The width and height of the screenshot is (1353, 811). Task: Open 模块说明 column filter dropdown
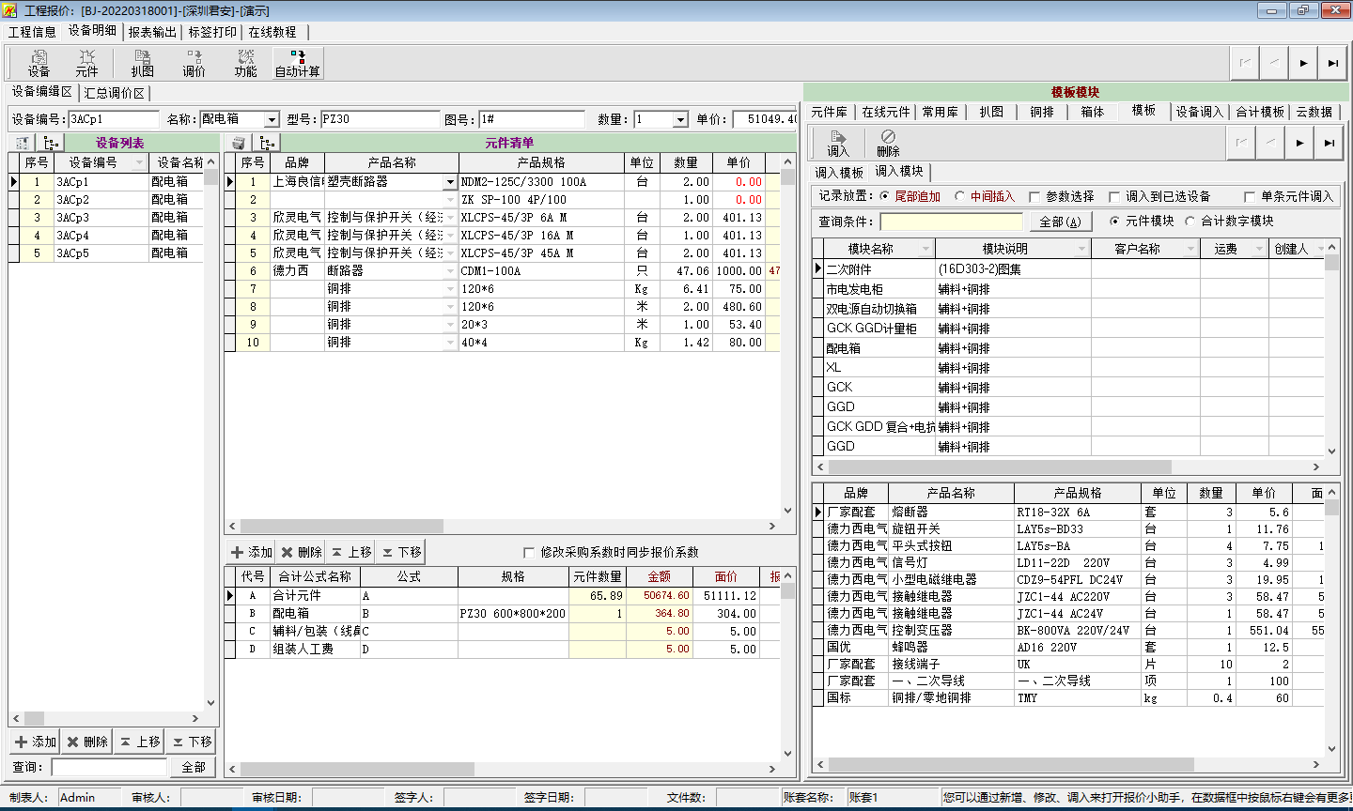click(1082, 249)
